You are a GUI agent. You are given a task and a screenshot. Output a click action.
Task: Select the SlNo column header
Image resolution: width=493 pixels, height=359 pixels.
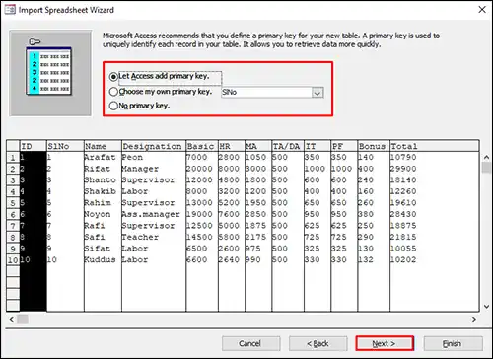65,146
